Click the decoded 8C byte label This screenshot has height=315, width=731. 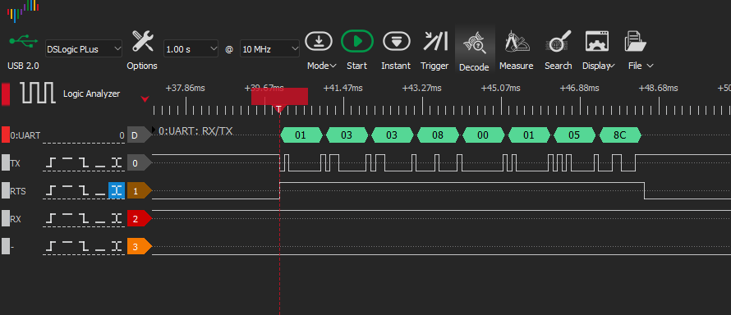click(620, 135)
